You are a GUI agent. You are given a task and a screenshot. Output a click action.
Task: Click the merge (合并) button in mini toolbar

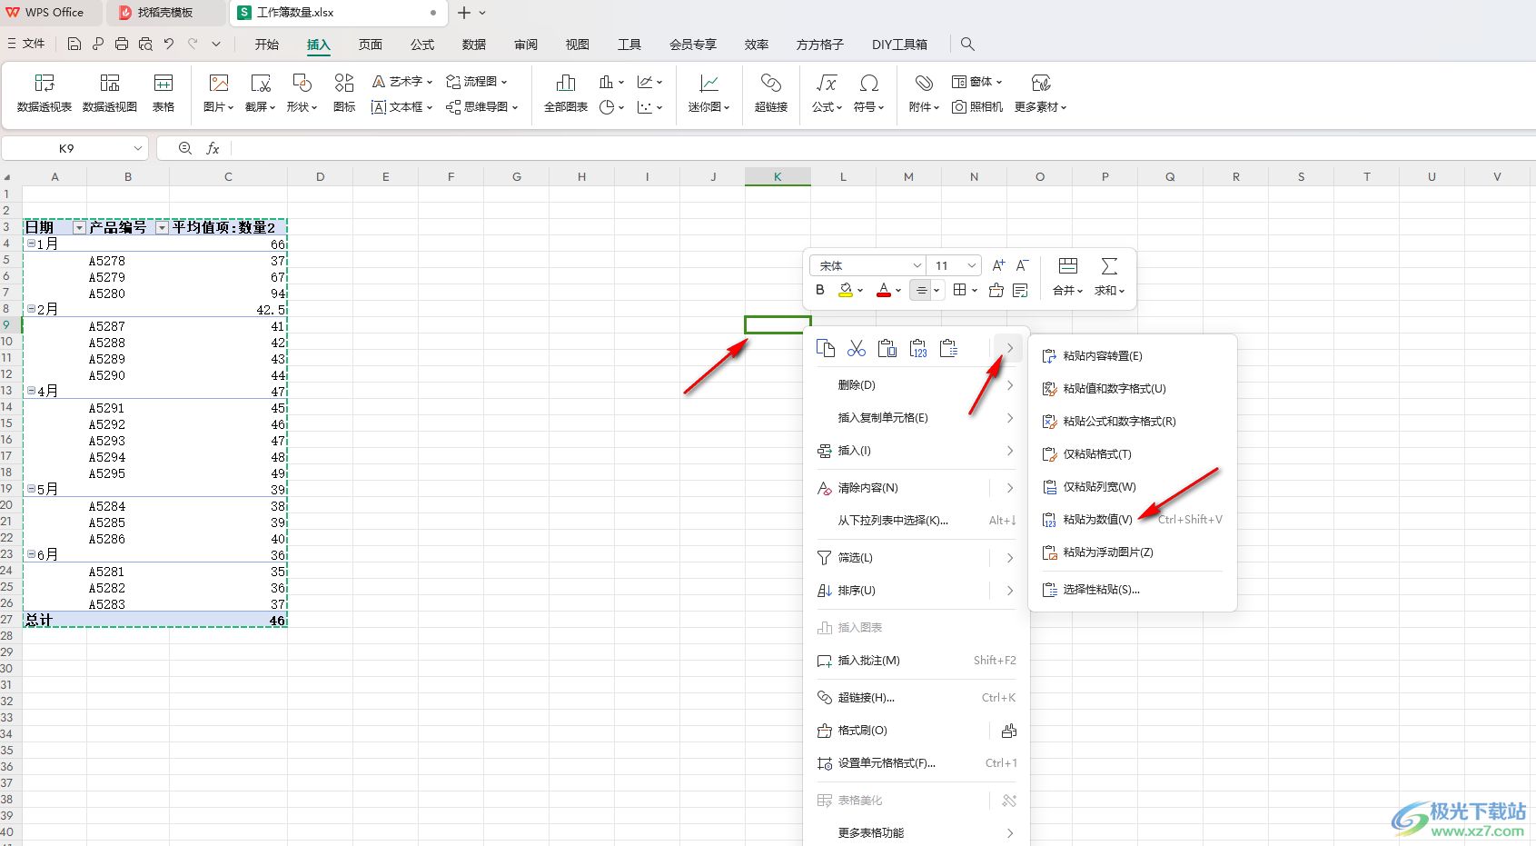pyautogui.click(x=1068, y=276)
